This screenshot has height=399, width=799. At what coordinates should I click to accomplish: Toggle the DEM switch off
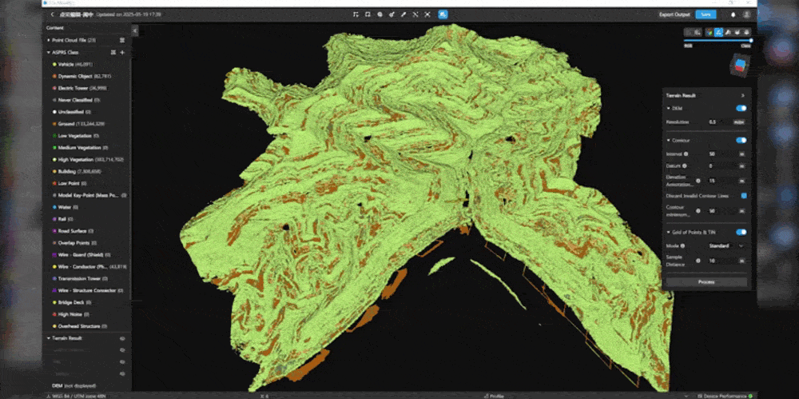click(x=741, y=108)
